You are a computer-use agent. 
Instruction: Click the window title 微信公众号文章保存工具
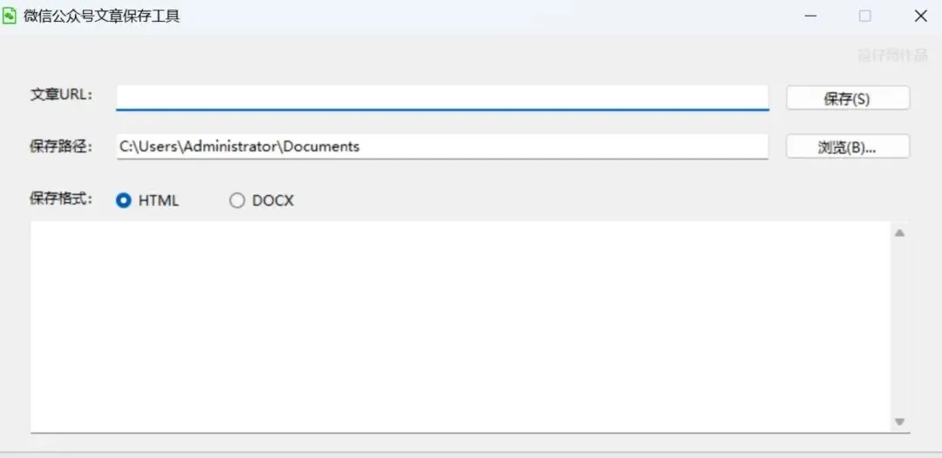tap(102, 17)
